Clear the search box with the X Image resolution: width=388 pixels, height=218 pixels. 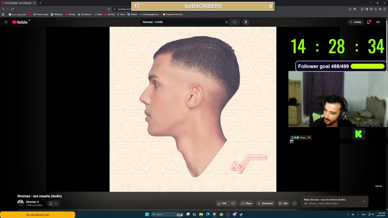(x=226, y=22)
